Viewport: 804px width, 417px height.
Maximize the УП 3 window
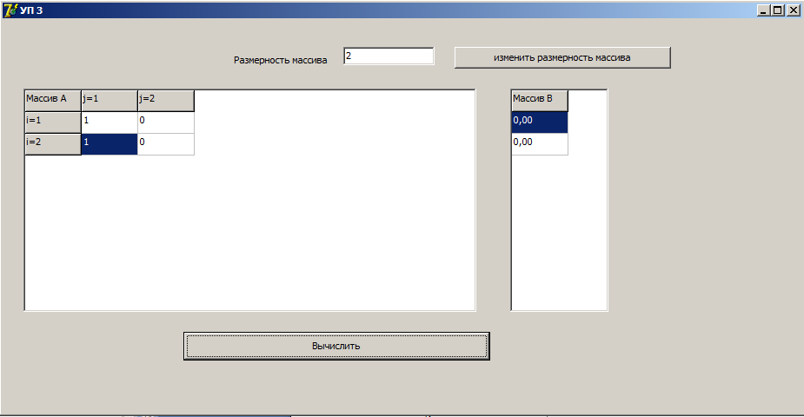[x=778, y=10]
